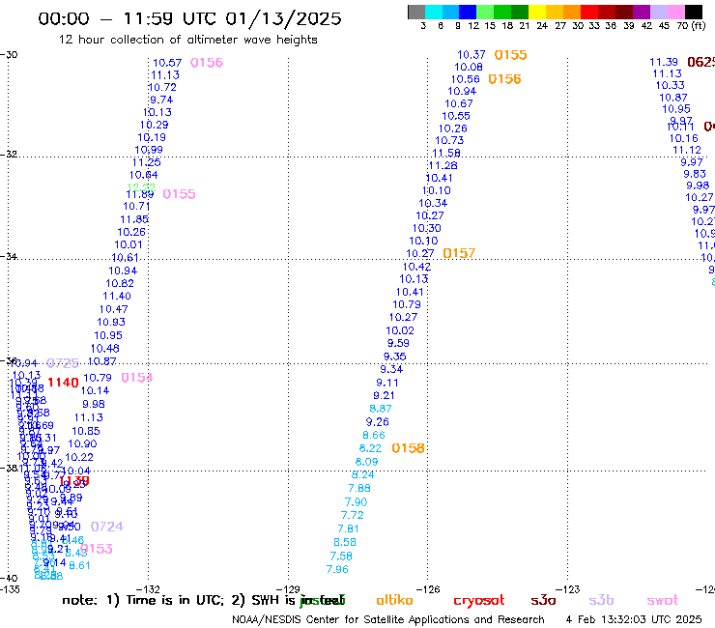Click the longitude axis label -123
The width and height of the screenshot is (715, 628).
click(x=568, y=589)
